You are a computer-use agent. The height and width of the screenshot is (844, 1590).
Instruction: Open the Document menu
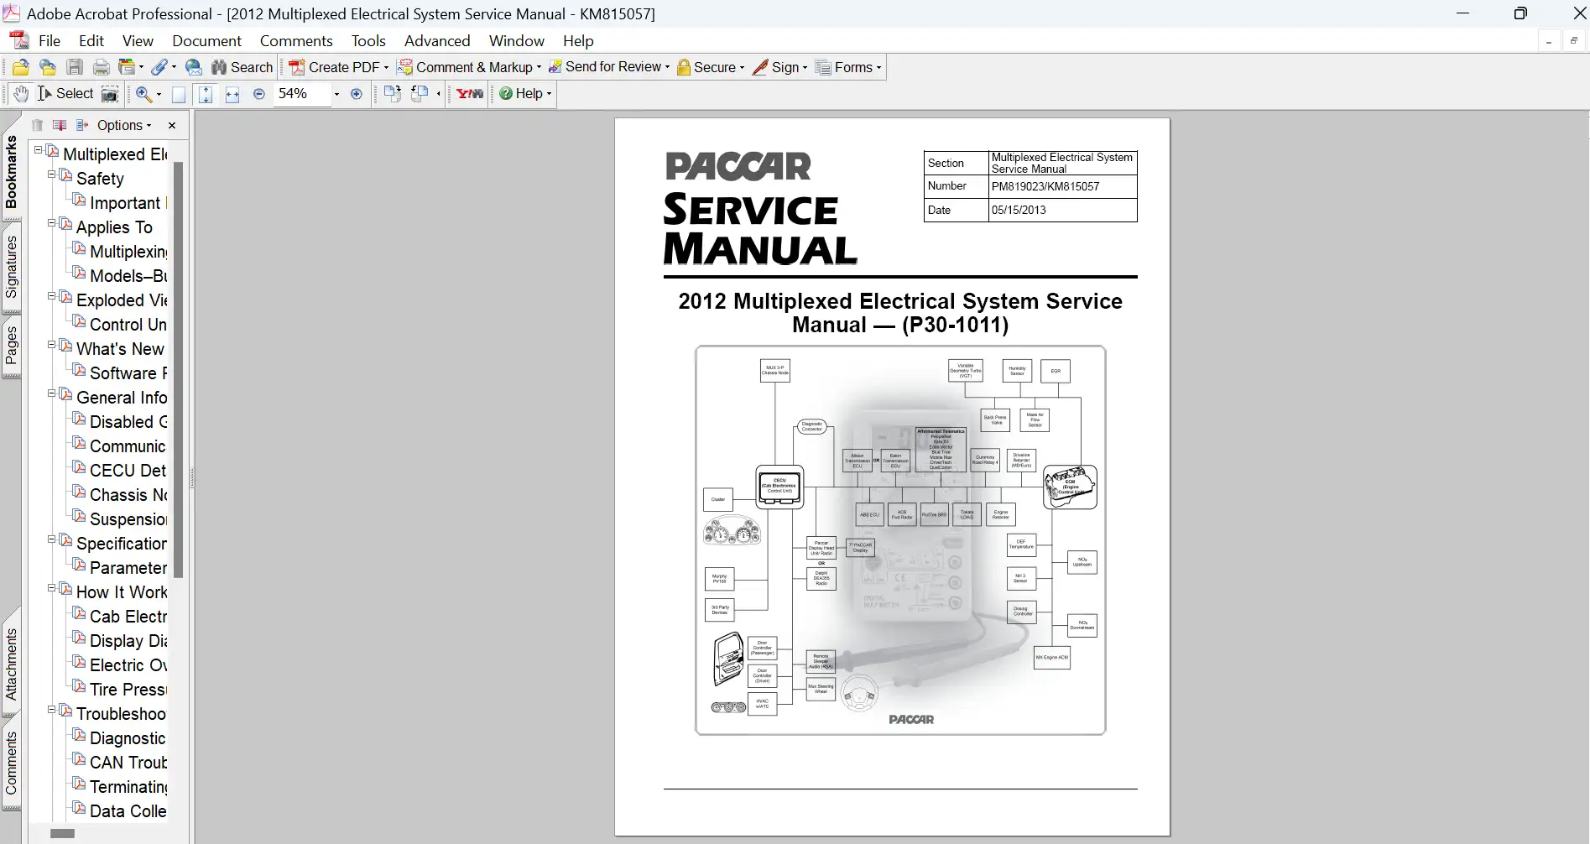tap(206, 40)
